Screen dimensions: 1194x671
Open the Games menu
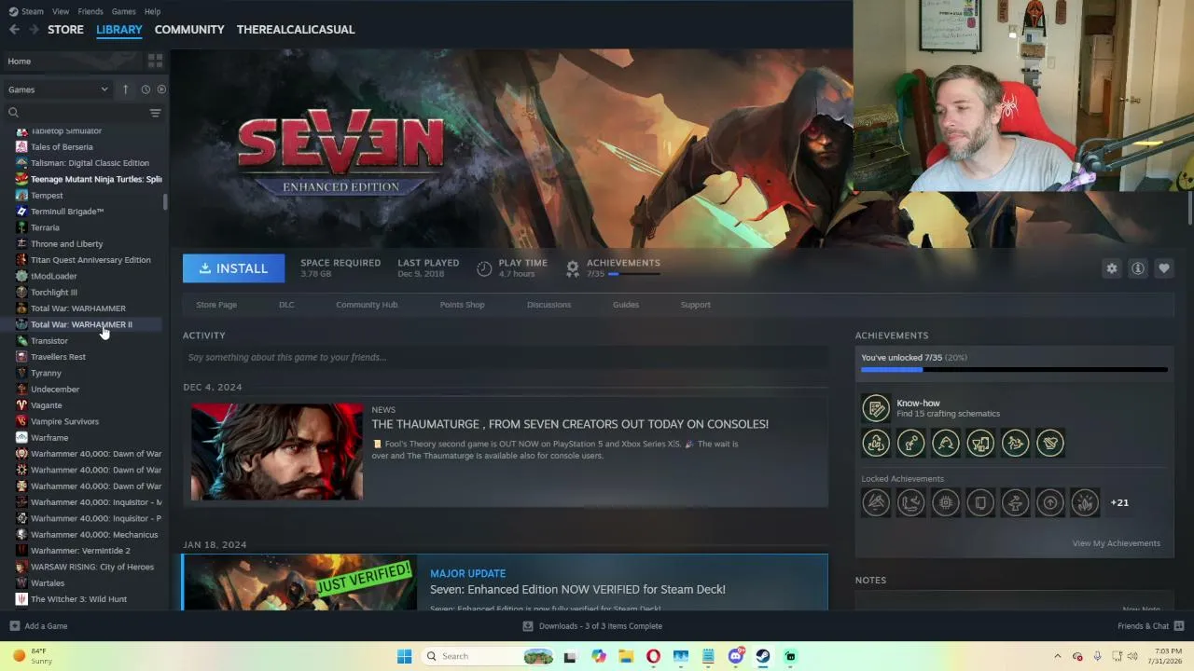coord(123,11)
